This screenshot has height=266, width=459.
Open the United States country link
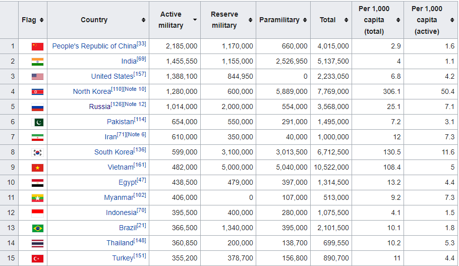point(112,76)
